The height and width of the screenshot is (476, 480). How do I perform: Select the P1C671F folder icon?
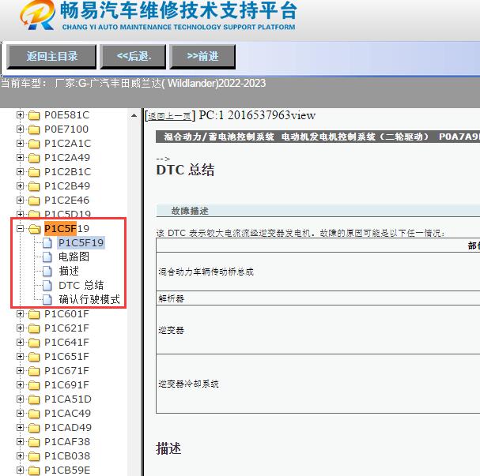[x=34, y=371]
